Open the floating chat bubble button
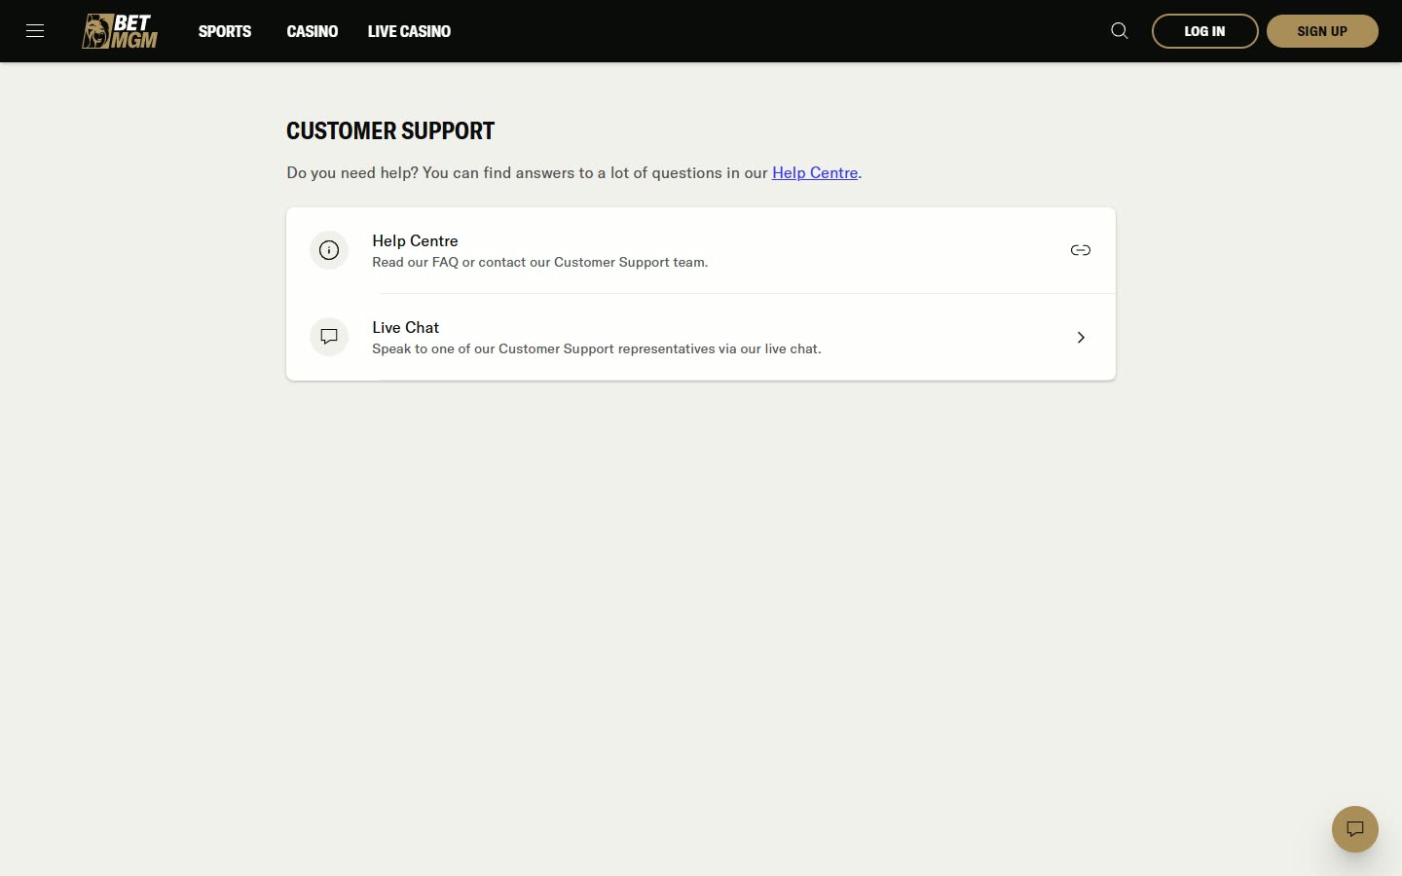 [1355, 829]
